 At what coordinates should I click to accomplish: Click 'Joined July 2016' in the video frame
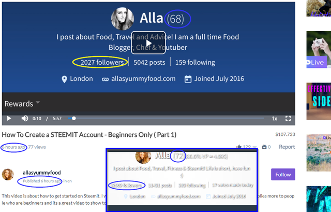214,79
